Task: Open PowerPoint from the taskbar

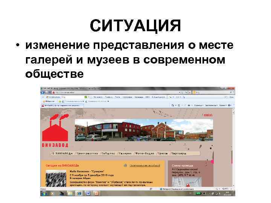Action: coord(96,193)
